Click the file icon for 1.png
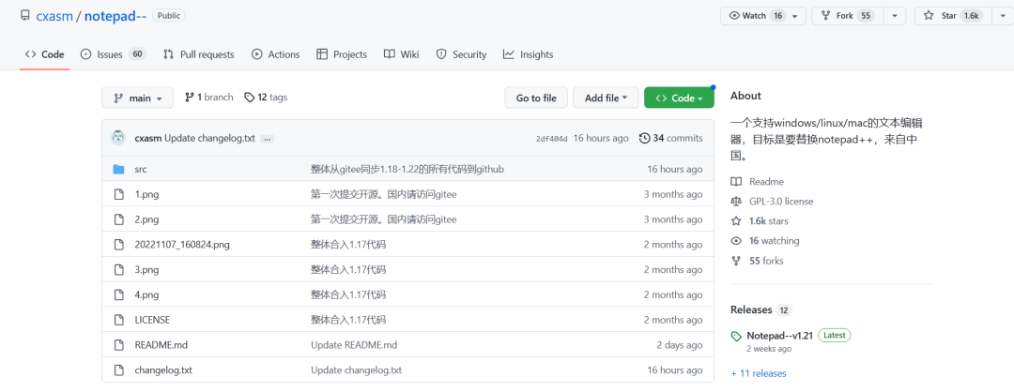1014x392 pixels. (118, 194)
